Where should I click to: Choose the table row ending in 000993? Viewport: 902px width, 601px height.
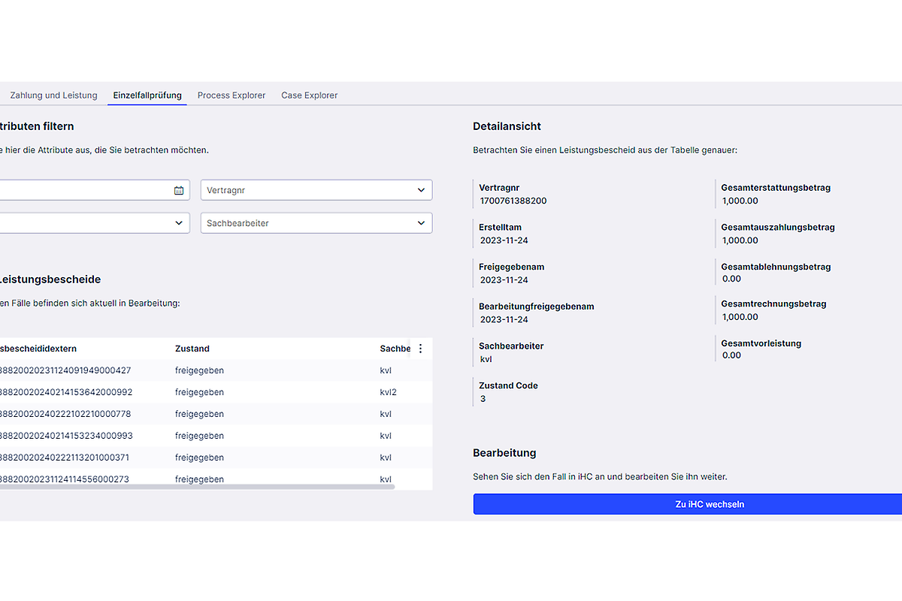pos(66,436)
